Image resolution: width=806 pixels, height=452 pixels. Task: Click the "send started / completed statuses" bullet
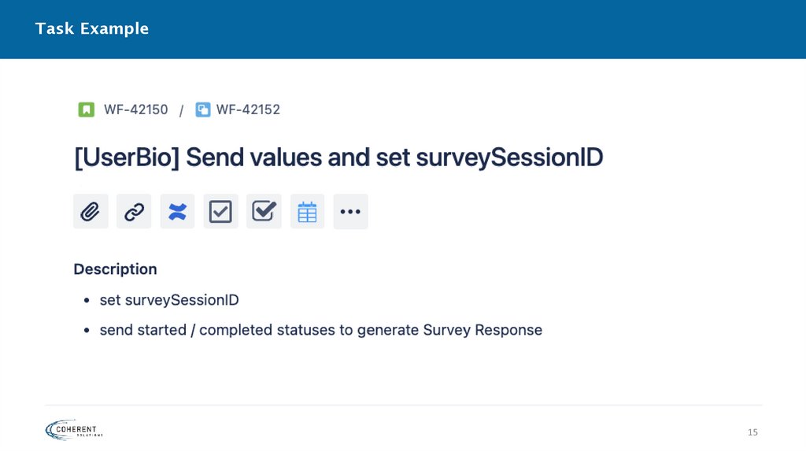tap(320, 330)
